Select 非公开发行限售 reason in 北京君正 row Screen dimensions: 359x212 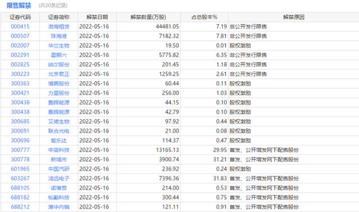(248, 74)
